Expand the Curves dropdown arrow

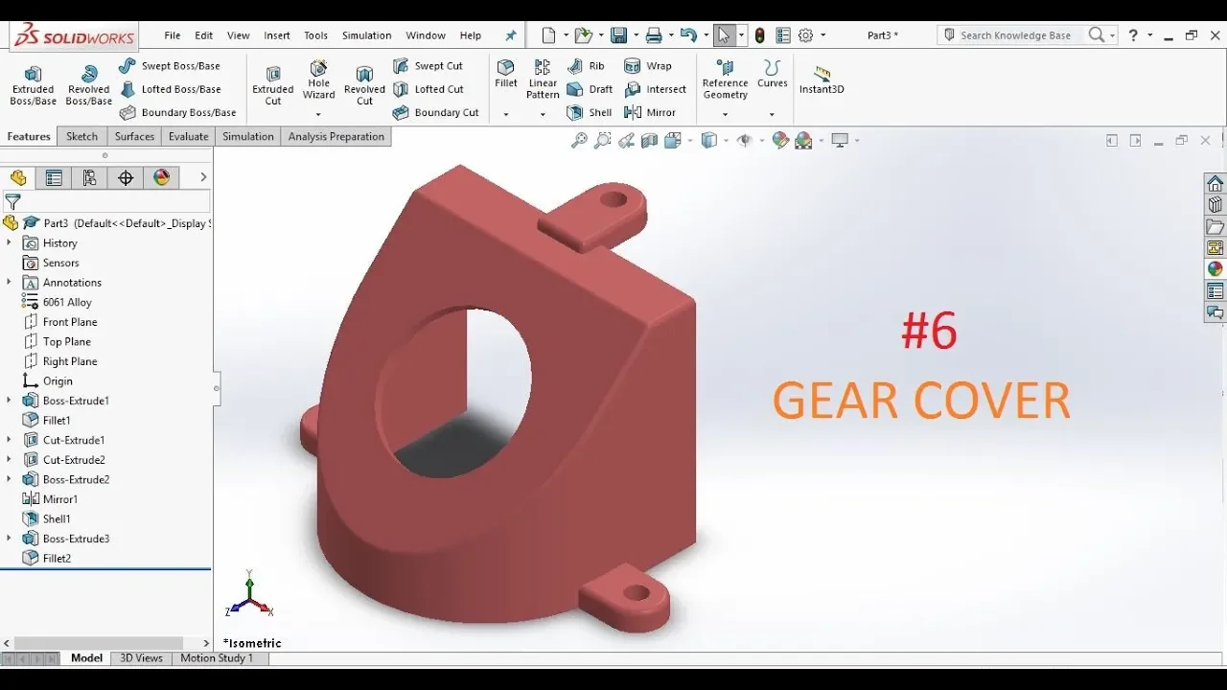tap(772, 114)
